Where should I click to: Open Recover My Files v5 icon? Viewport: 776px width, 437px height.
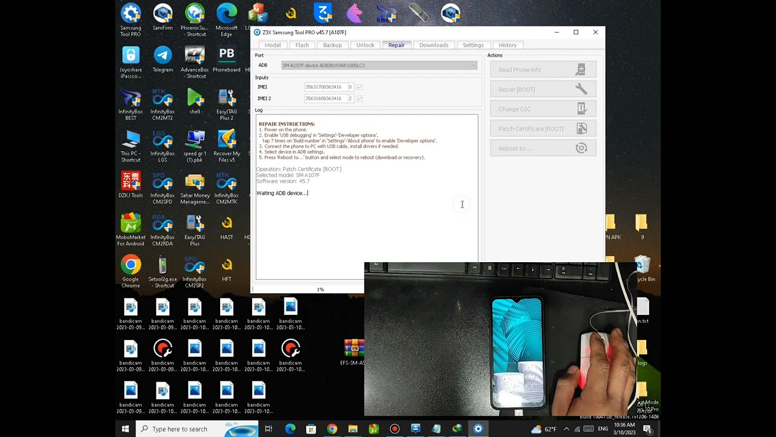coord(227,146)
